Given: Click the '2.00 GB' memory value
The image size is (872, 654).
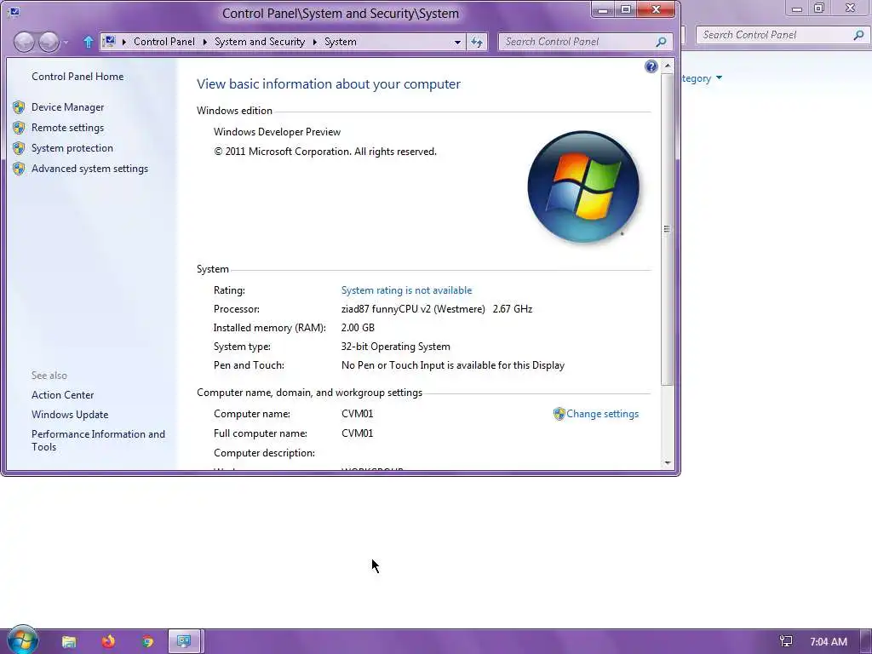Looking at the screenshot, I should tap(358, 328).
